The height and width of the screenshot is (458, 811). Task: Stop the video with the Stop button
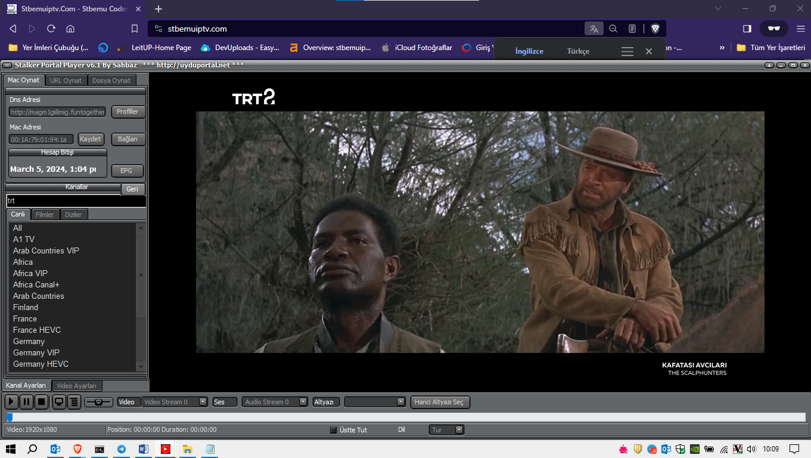coord(41,402)
